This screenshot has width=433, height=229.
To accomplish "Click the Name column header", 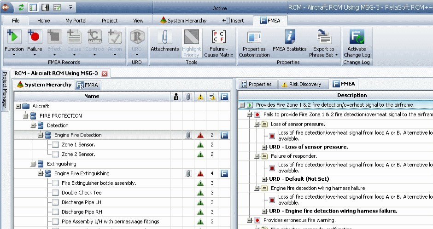I will 92,96.
